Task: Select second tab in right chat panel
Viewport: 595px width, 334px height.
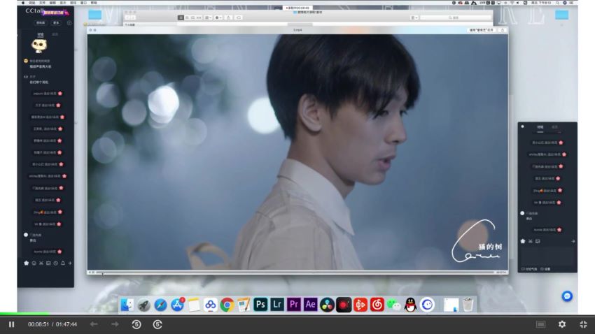Action: [554, 127]
